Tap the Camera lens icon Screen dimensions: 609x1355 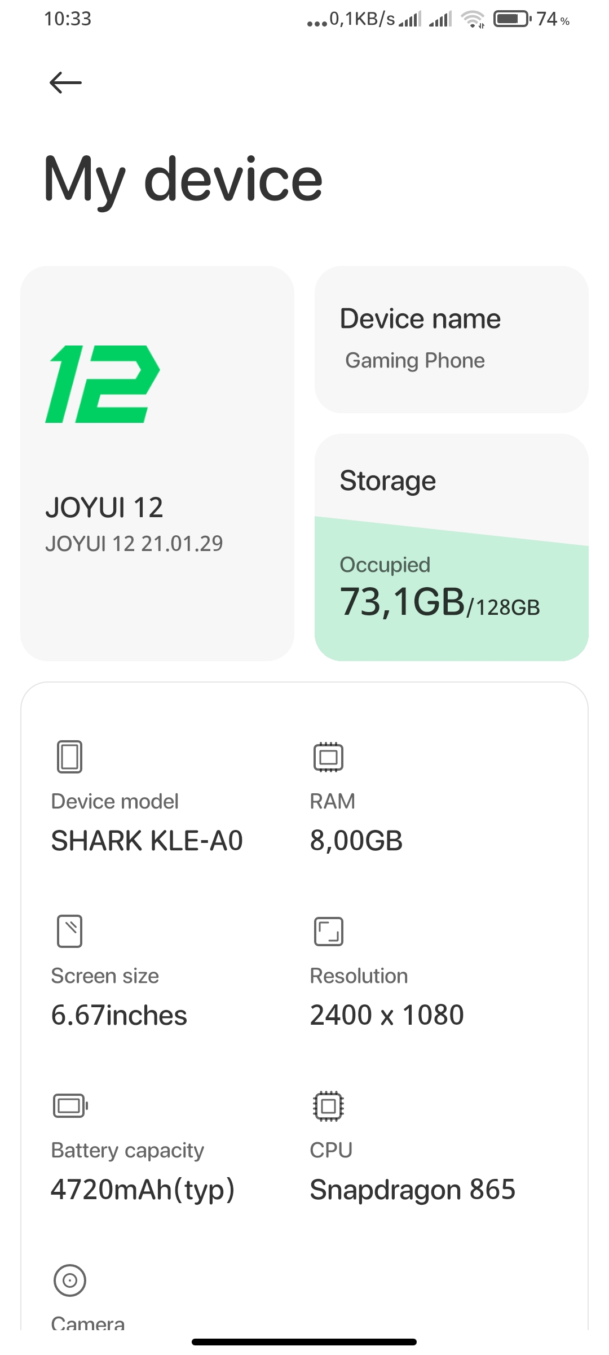click(x=70, y=1280)
